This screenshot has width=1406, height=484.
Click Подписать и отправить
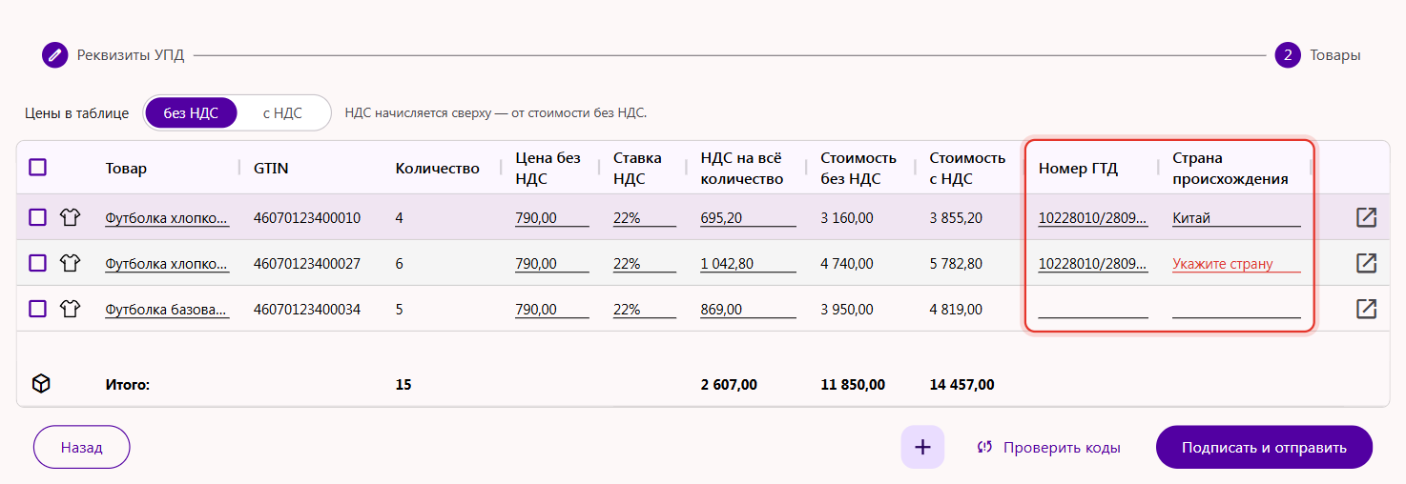[1264, 447]
